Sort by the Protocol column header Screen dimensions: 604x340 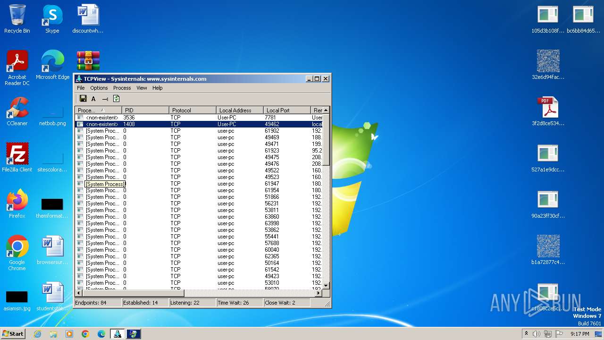coord(193,110)
